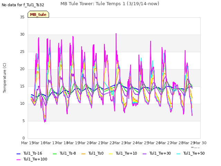221x166 pixels.
Task: Select the Tul1_Ts-16 legend label
Action: pos(33,153)
